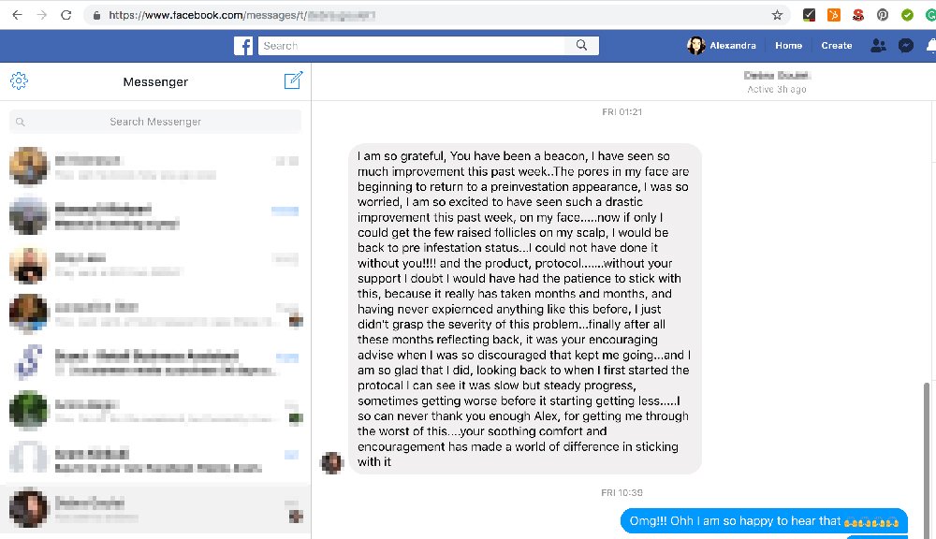Click the Pinterest extension icon
Viewport: 936px width, 539px height.
coord(883,15)
